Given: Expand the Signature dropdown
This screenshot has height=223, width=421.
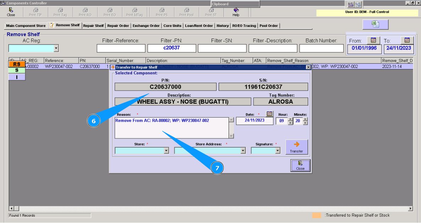Looking at the screenshot, I should 278,151.
